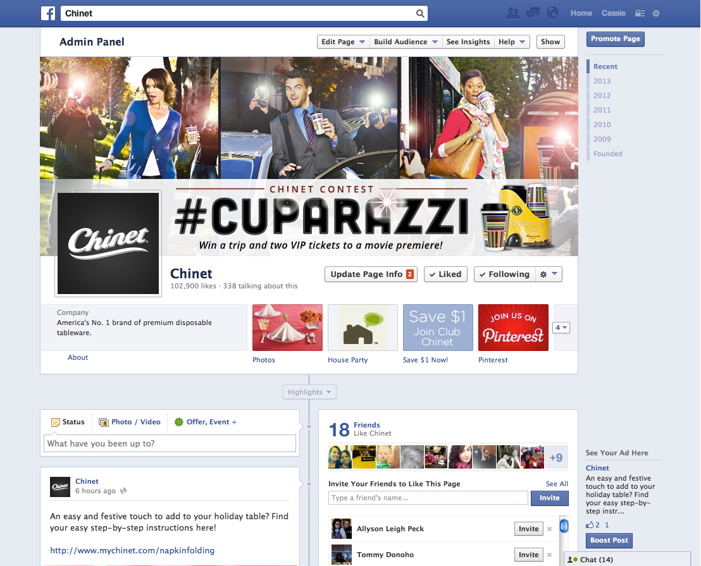Open the account settings gear icon

tap(656, 13)
